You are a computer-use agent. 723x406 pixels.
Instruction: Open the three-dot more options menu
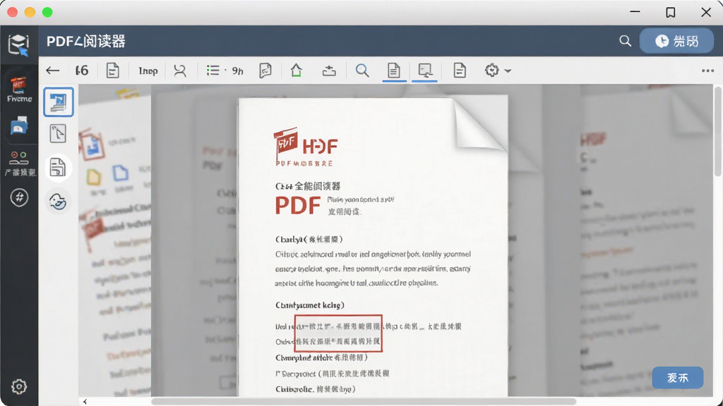707,70
